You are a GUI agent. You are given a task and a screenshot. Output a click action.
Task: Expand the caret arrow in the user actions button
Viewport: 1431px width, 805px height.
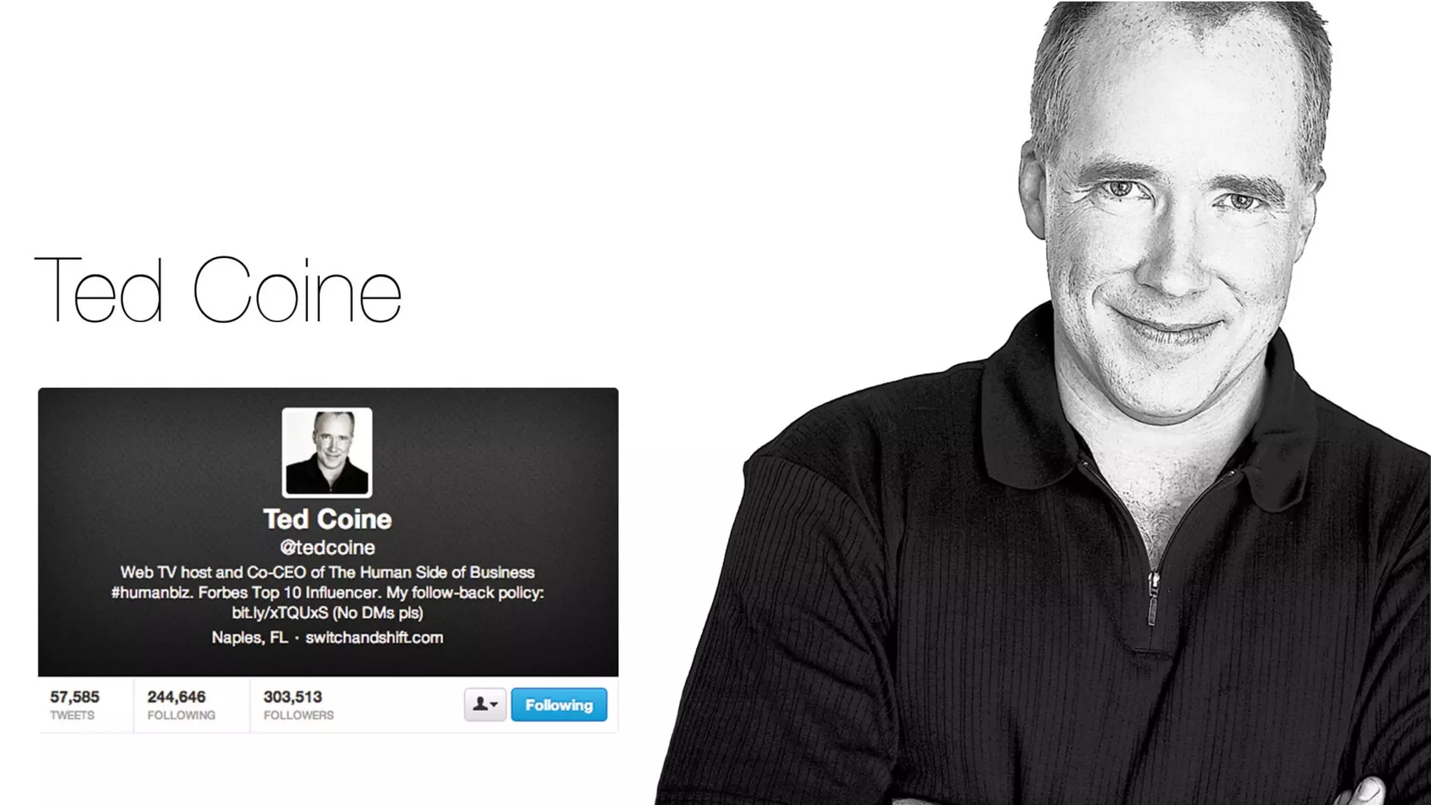pyautogui.click(x=494, y=704)
